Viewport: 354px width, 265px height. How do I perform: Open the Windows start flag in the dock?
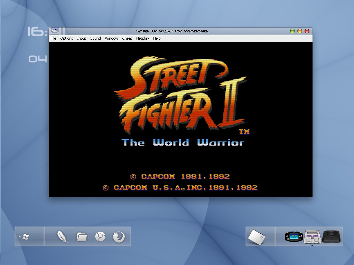25,237
